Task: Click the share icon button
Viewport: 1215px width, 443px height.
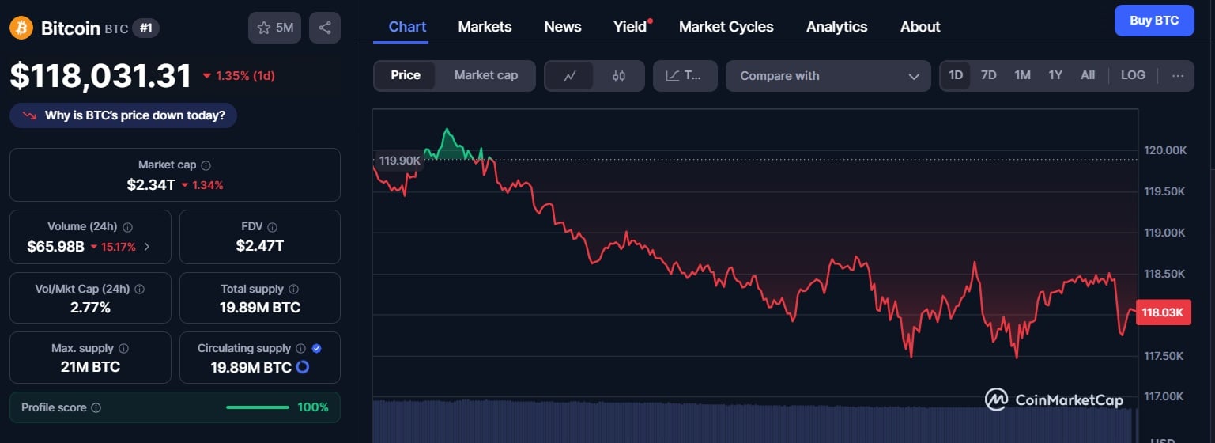Action: (x=325, y=28)
